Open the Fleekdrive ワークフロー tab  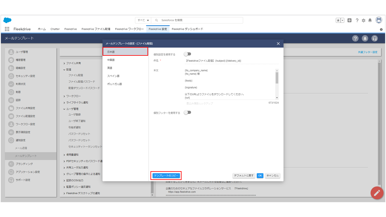[129, 29]
